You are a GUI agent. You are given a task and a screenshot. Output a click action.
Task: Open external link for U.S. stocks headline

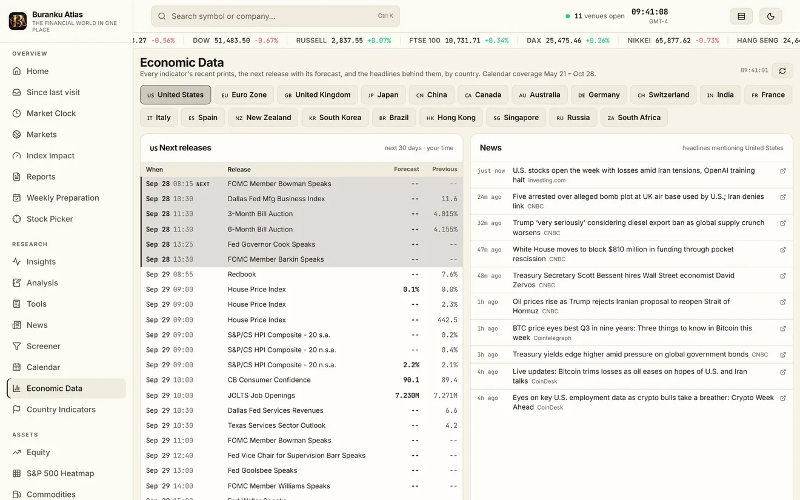point(783,171)
